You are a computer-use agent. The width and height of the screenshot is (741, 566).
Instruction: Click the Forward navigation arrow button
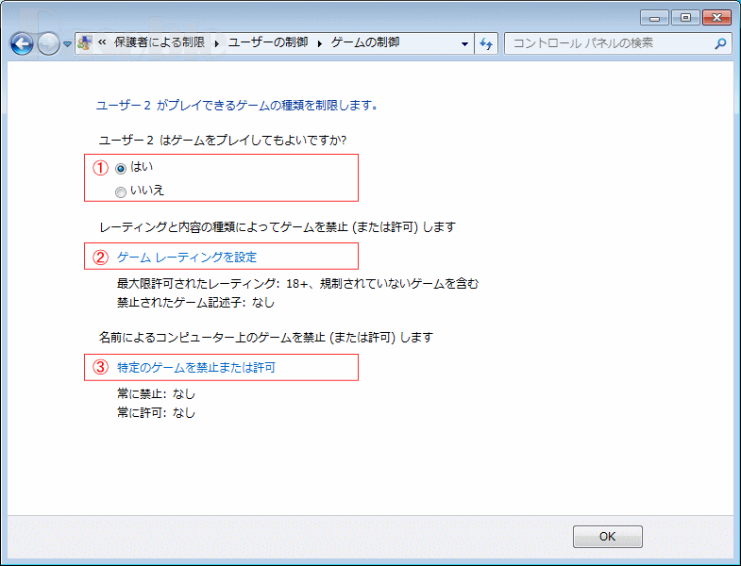coord(48,44)
